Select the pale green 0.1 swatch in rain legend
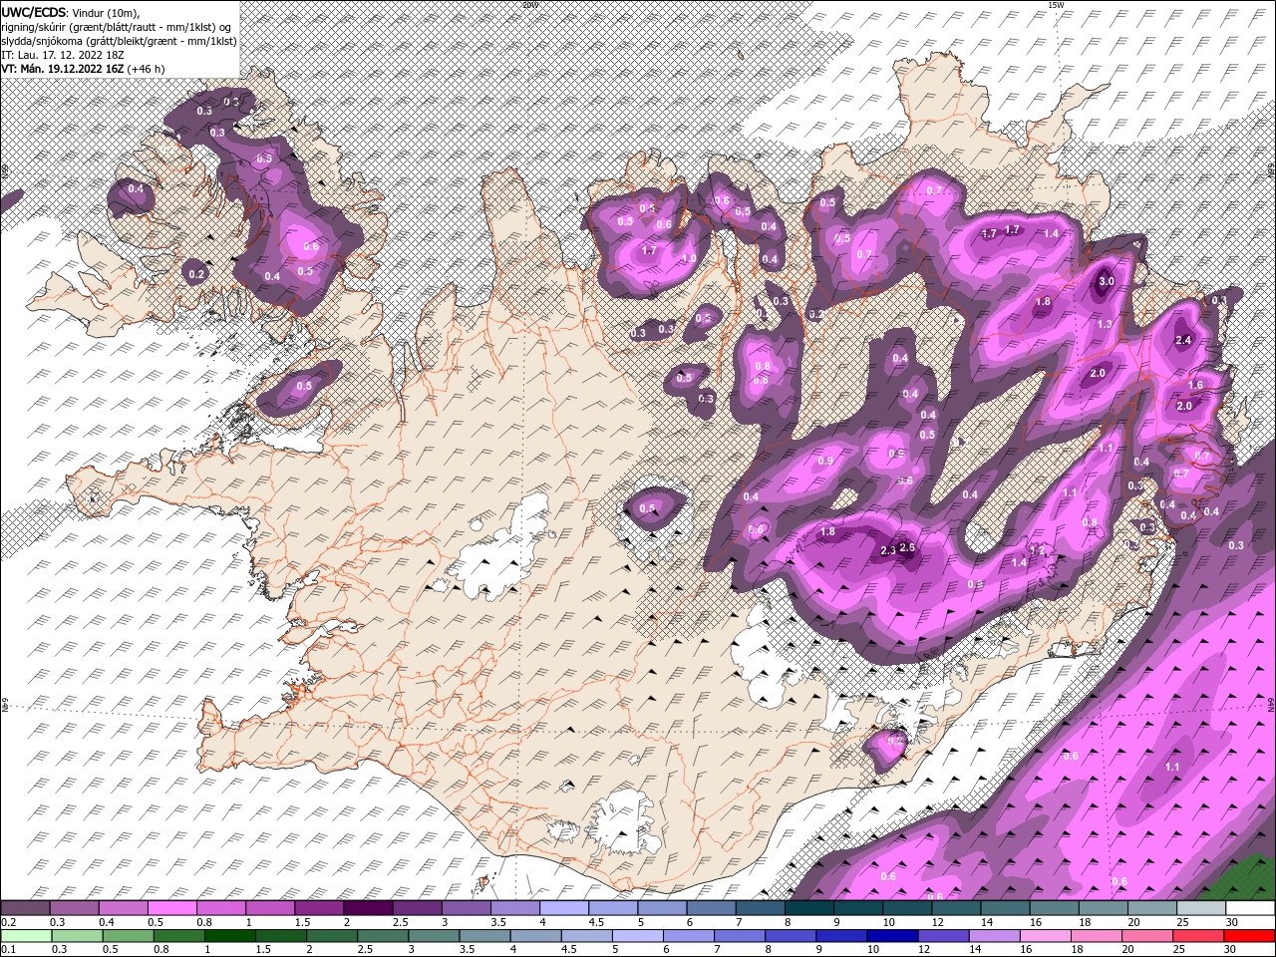Viewport: 1276px width, 957px height. tap(26, 936)
